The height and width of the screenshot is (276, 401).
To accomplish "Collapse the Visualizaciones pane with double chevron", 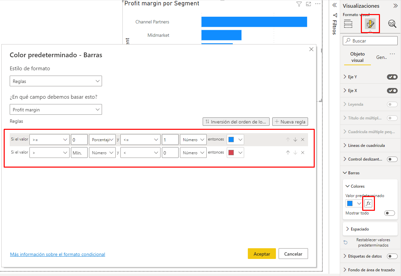I will pyautogui.click(x=395, y=6).
